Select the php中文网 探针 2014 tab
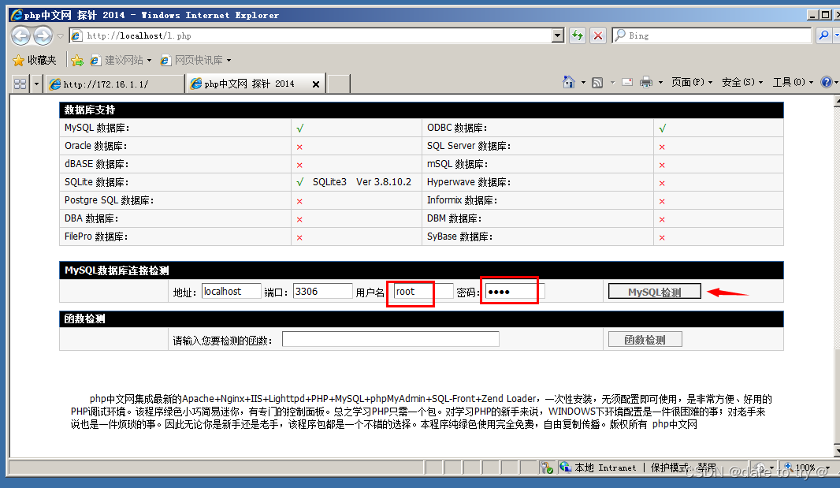The width and height of the screenshot is (840, 488). coord(249,84)
